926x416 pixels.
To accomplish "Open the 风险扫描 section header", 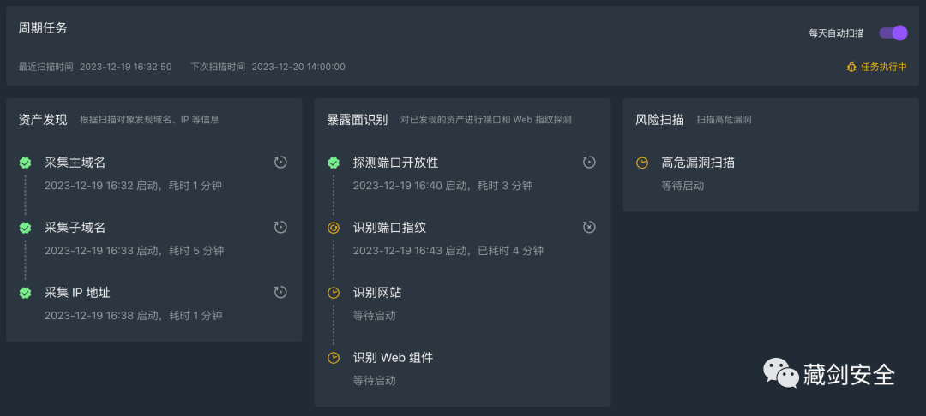I will (x=659, y=120).
